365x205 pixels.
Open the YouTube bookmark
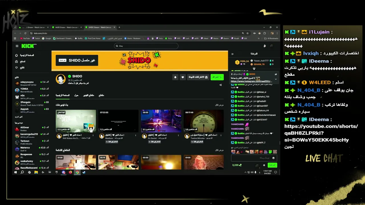[25, 38]
